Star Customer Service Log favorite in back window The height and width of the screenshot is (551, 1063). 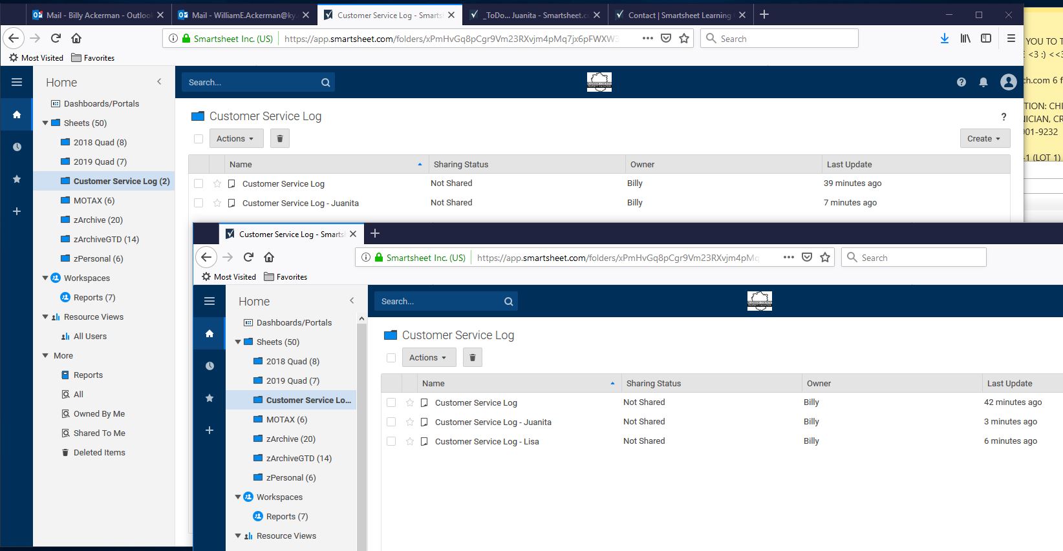[x=217, y=183]
